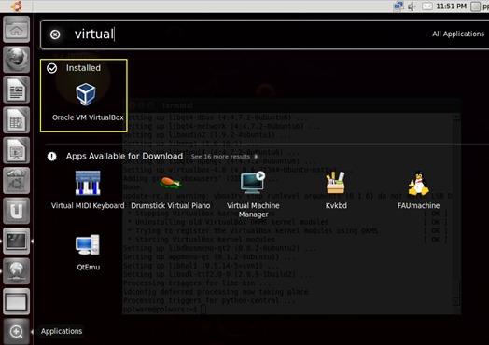489x345 pixels.
Task: Clear the search with the X icon
Action: (55, 34)
